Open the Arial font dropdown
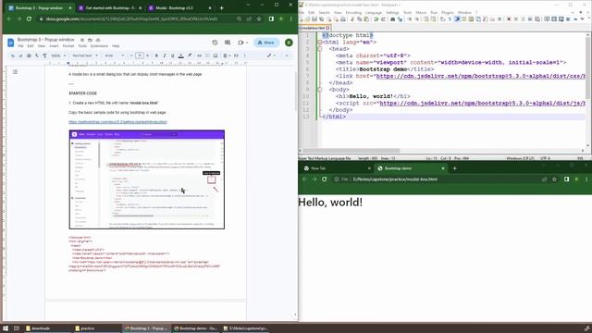Image resolution: width=592 pixels, height=333 pixels. point(114,55)
